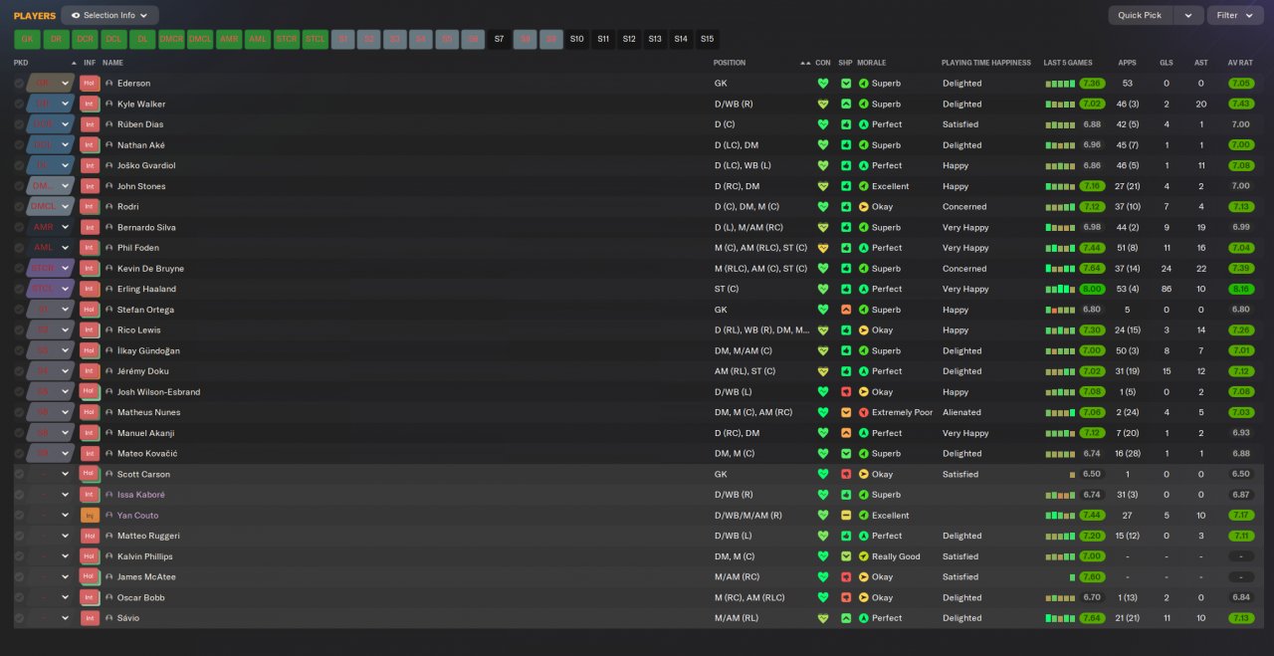
Task: Open James McAtee's player profile
Action: click(147, 577)
